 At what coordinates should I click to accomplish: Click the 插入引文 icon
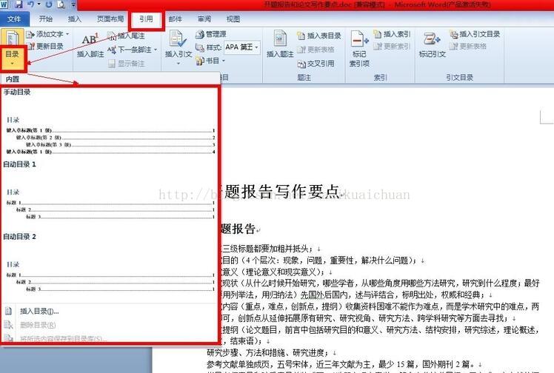click(x=178, y=39)
